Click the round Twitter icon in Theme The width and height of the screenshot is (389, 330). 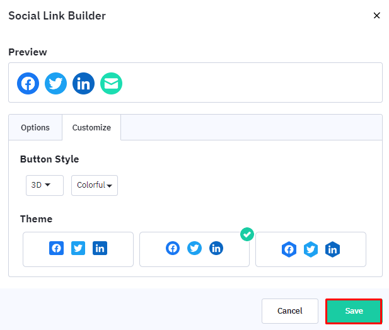tap(194, 248)
